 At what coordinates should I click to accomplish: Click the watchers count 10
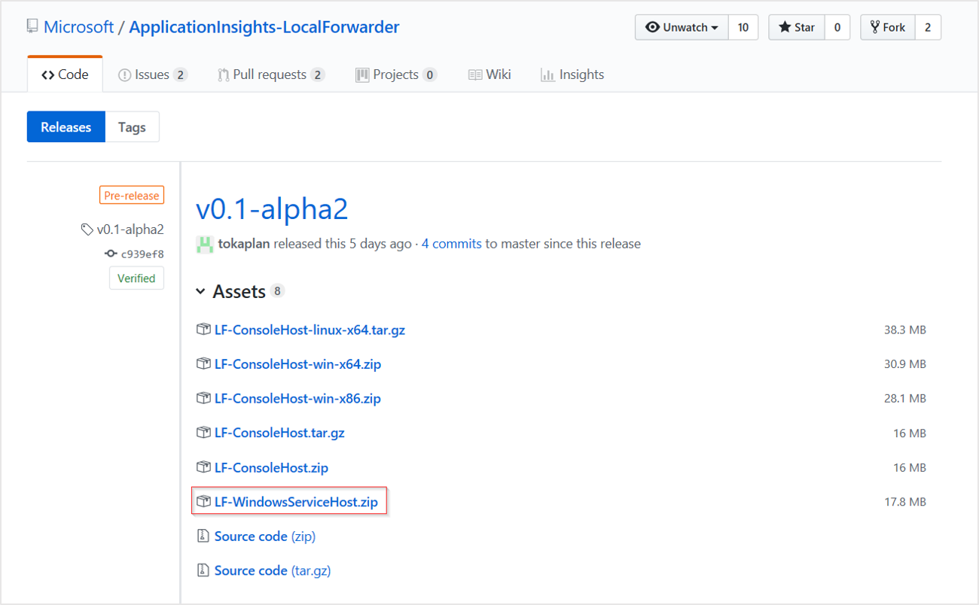click(x=743, y=27)
